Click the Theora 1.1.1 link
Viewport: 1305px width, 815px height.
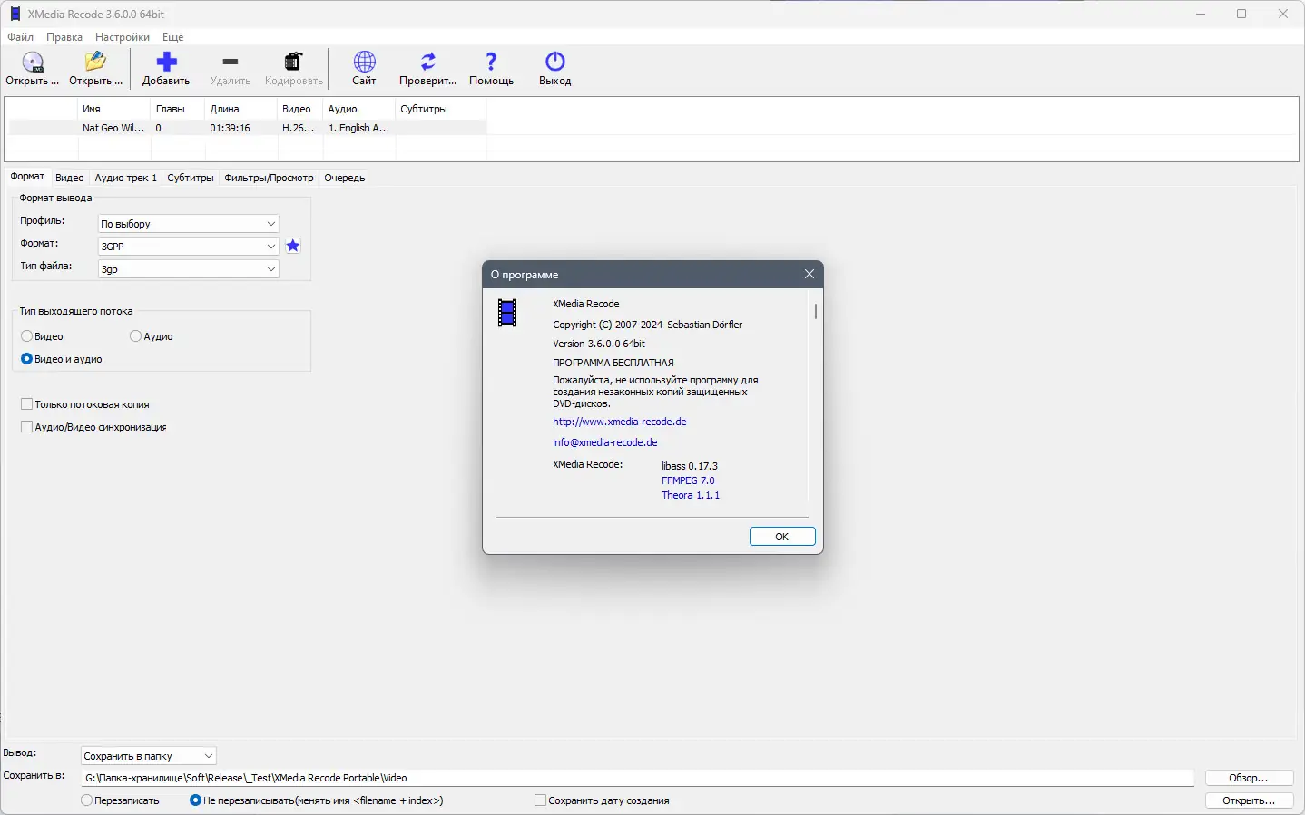coord(691,495)
